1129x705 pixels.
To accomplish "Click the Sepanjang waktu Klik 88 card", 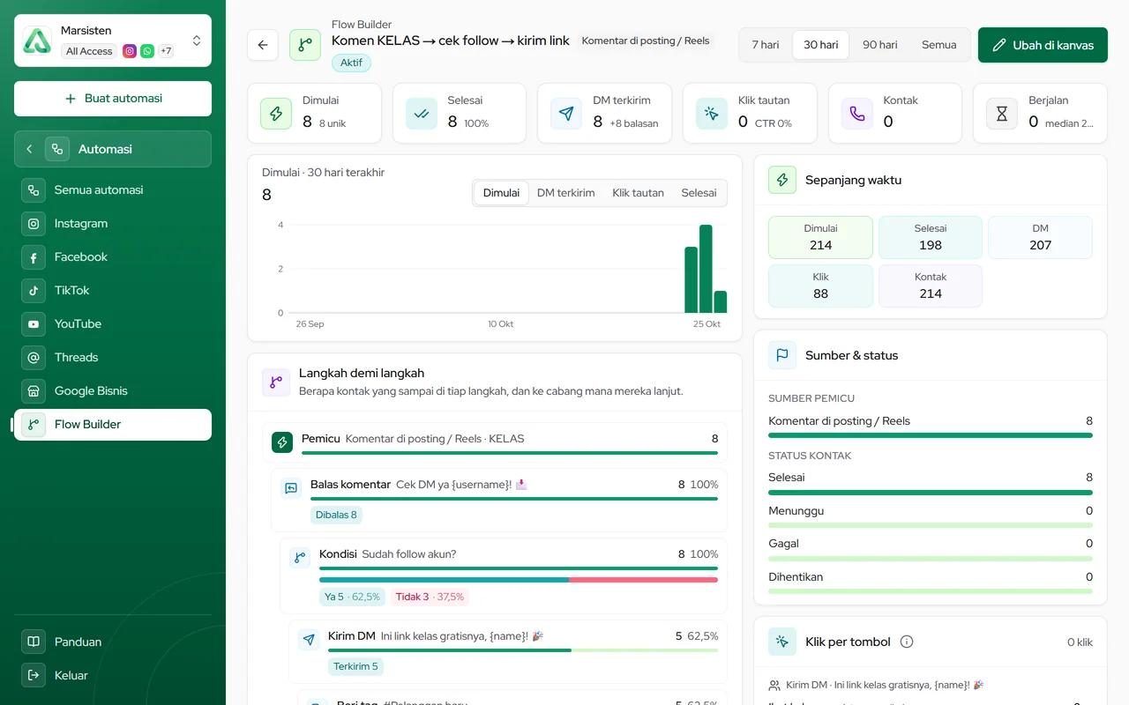I will [x=820, y=286].
